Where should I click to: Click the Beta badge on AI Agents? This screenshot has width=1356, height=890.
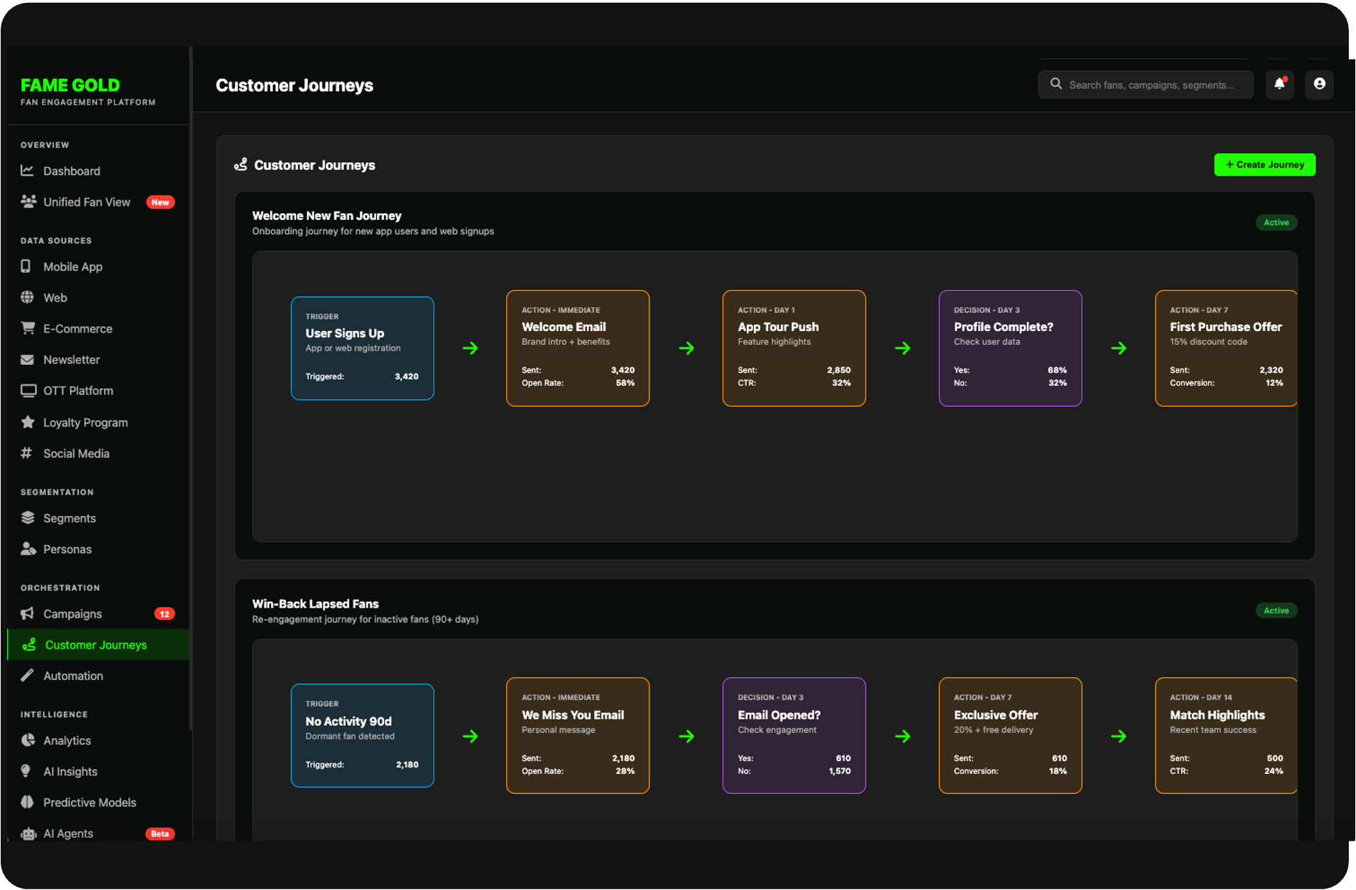click(x=160, y=833)
